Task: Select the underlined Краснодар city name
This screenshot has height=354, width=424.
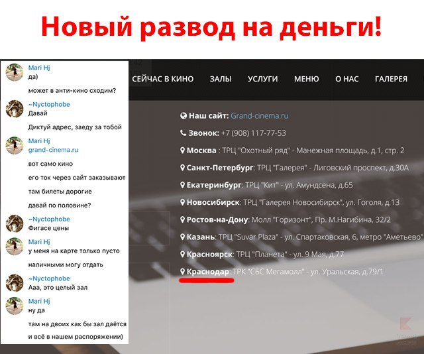Action: 208,272
